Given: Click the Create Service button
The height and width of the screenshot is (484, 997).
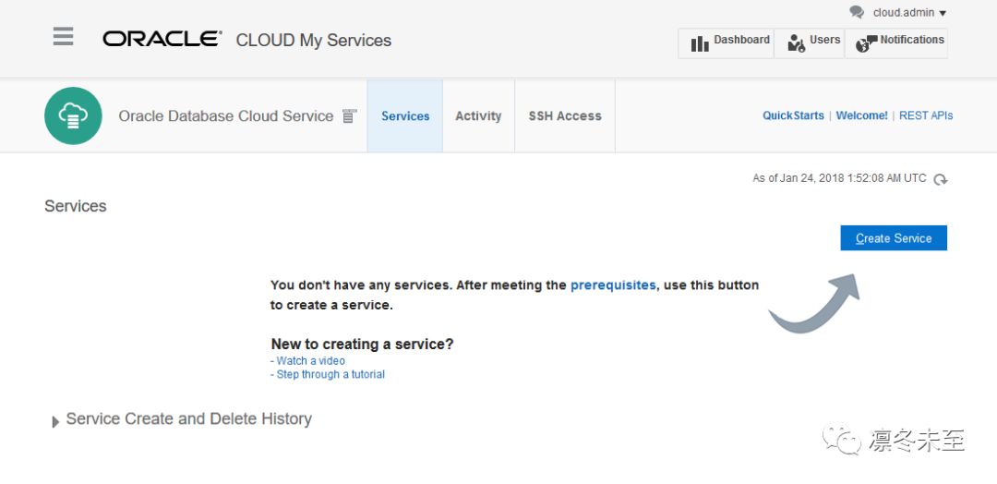Looking at the screenshot, I should (894, 238).
